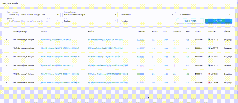Click the Inventory Search page title
The width and height of the screenshot is (238, 103).
pyautogui.click(x=10, y=3)
